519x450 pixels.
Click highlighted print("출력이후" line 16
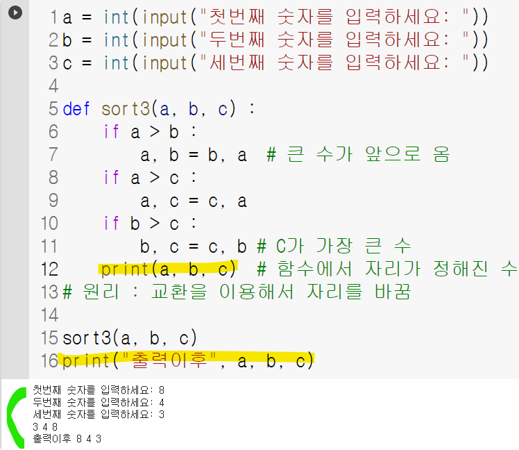click(x=187, y=361)
